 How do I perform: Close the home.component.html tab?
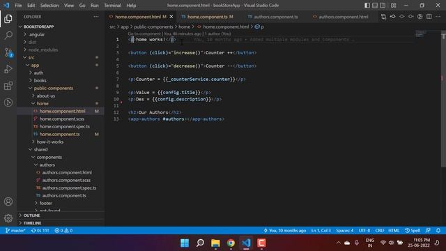click(x=171, y=17)
